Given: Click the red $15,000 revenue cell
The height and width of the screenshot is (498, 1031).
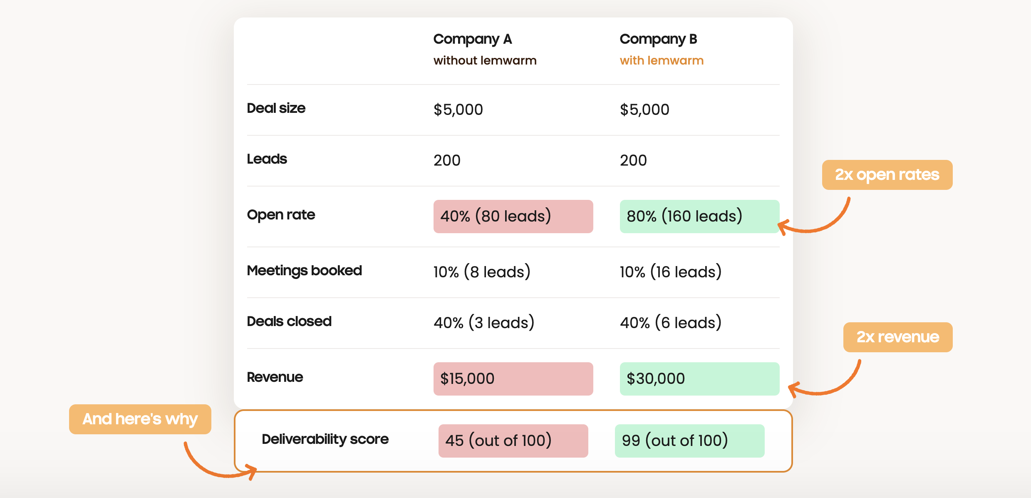Looking at the screenshot, I should (513, 379).
